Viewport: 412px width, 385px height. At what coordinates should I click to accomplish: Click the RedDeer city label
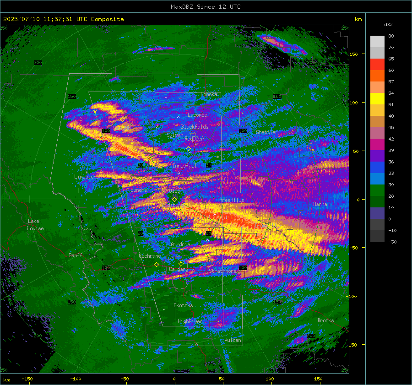pyautogui.click(x=194, y=139)
